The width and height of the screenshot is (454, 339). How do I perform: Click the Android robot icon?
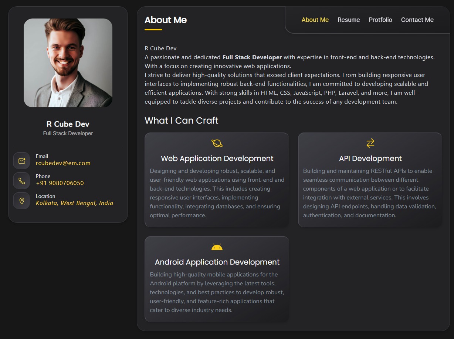[x=217, y=247]
